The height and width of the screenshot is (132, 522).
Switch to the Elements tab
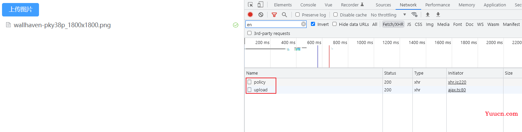pos(283,5)
